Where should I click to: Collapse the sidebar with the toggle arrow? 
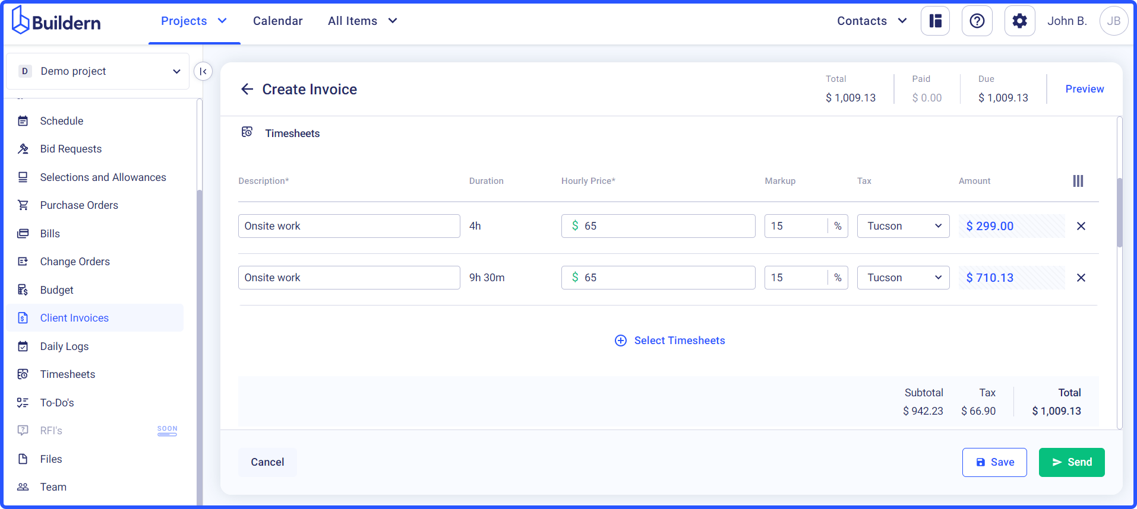[203, 71]
